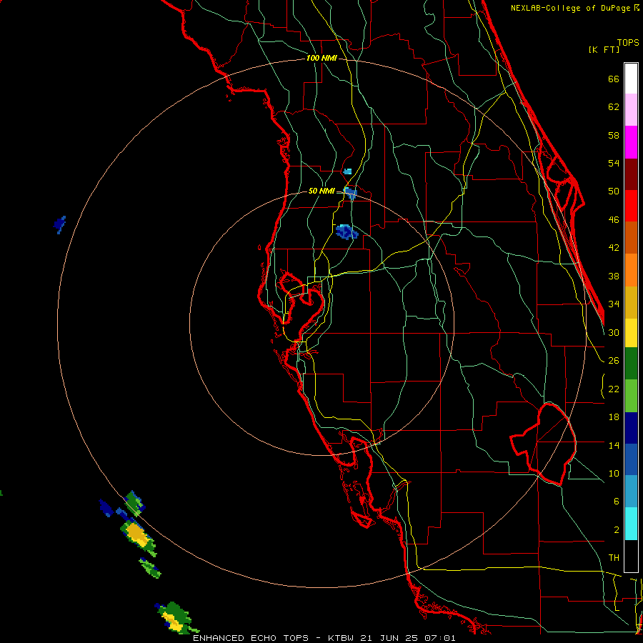
Task: Select the bright red color scale swatch
Action: (631, 206)
